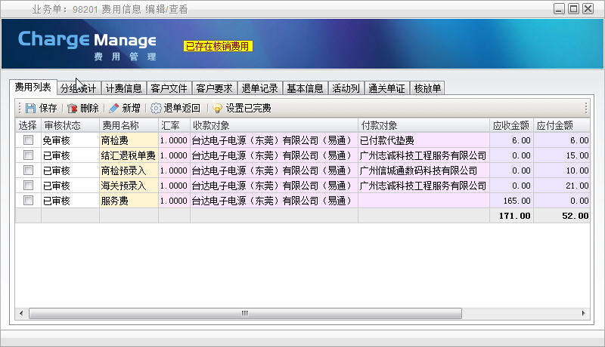
Task: Tick the checkbox for 商检费 row
Action: [28, 140]
